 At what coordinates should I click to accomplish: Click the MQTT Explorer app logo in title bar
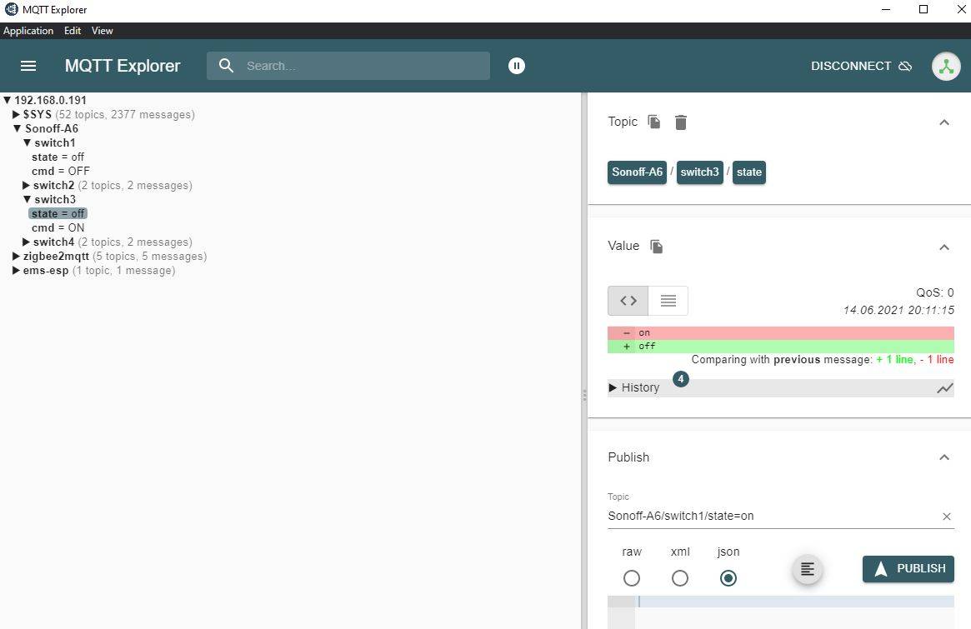(x=11, y=9)
